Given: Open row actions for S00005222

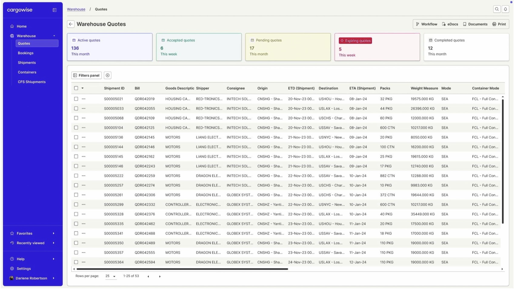Looking at the screenshot, I should (84, 176).
